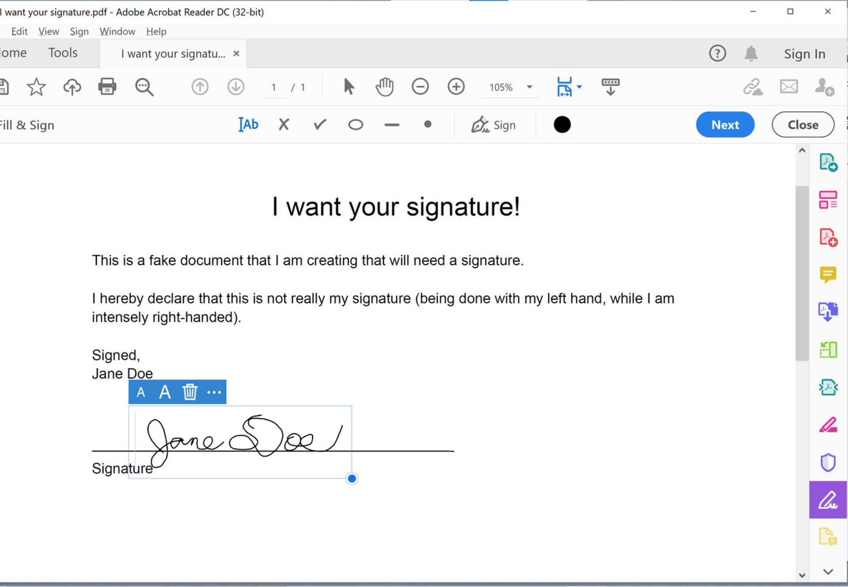Click the purple Fill & Sign sidebar icon

point(828,500)
